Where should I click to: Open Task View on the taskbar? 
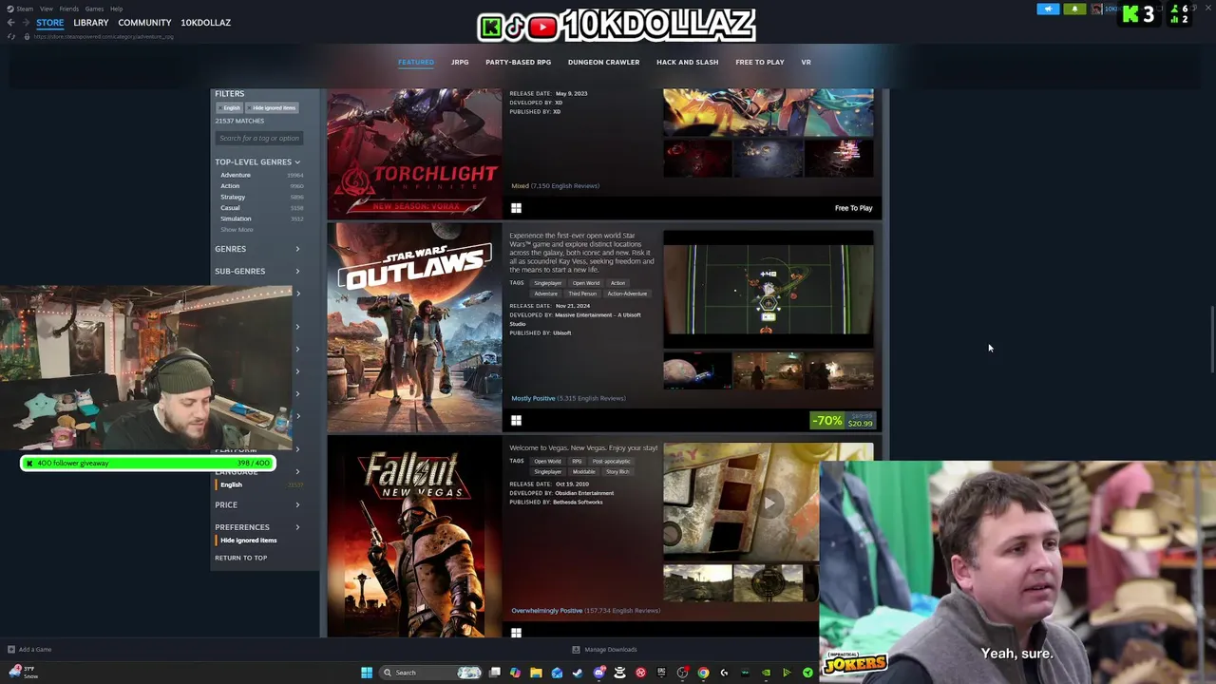495,673
